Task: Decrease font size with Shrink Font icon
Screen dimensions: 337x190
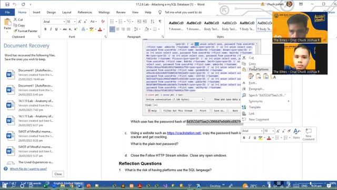Action: [x=85, y=22]
